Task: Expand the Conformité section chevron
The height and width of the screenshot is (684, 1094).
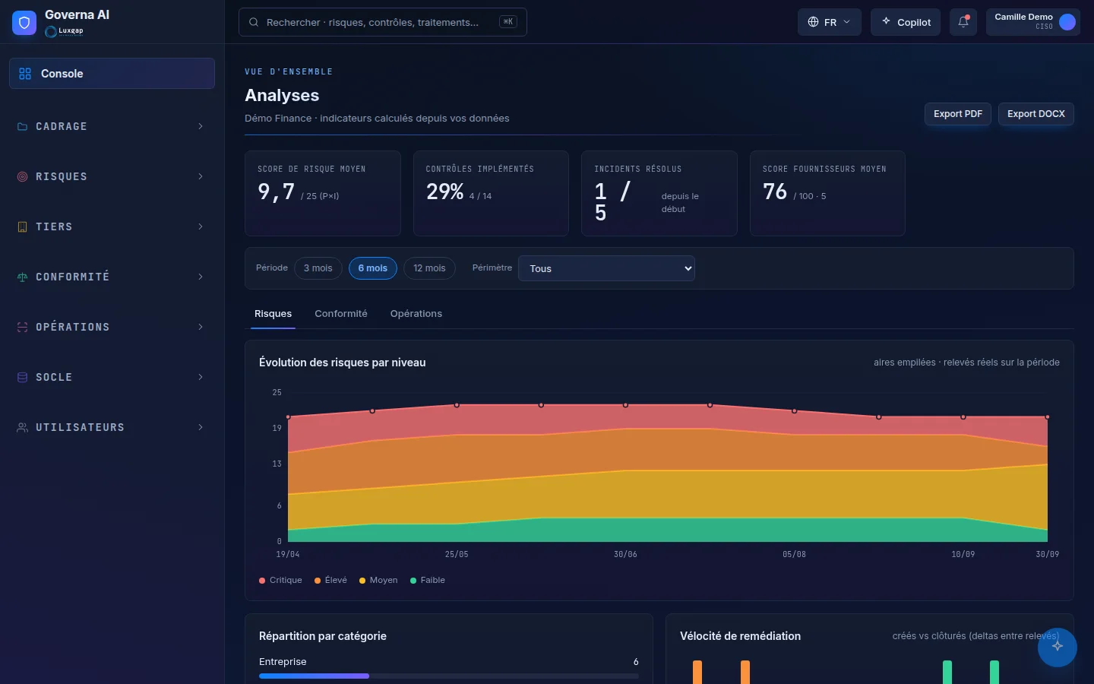Action: 201,277
